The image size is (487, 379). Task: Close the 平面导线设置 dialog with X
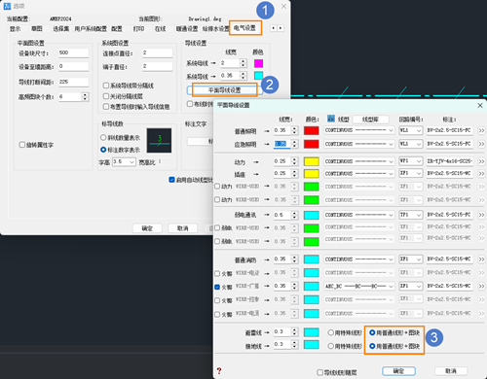(480, 106)
